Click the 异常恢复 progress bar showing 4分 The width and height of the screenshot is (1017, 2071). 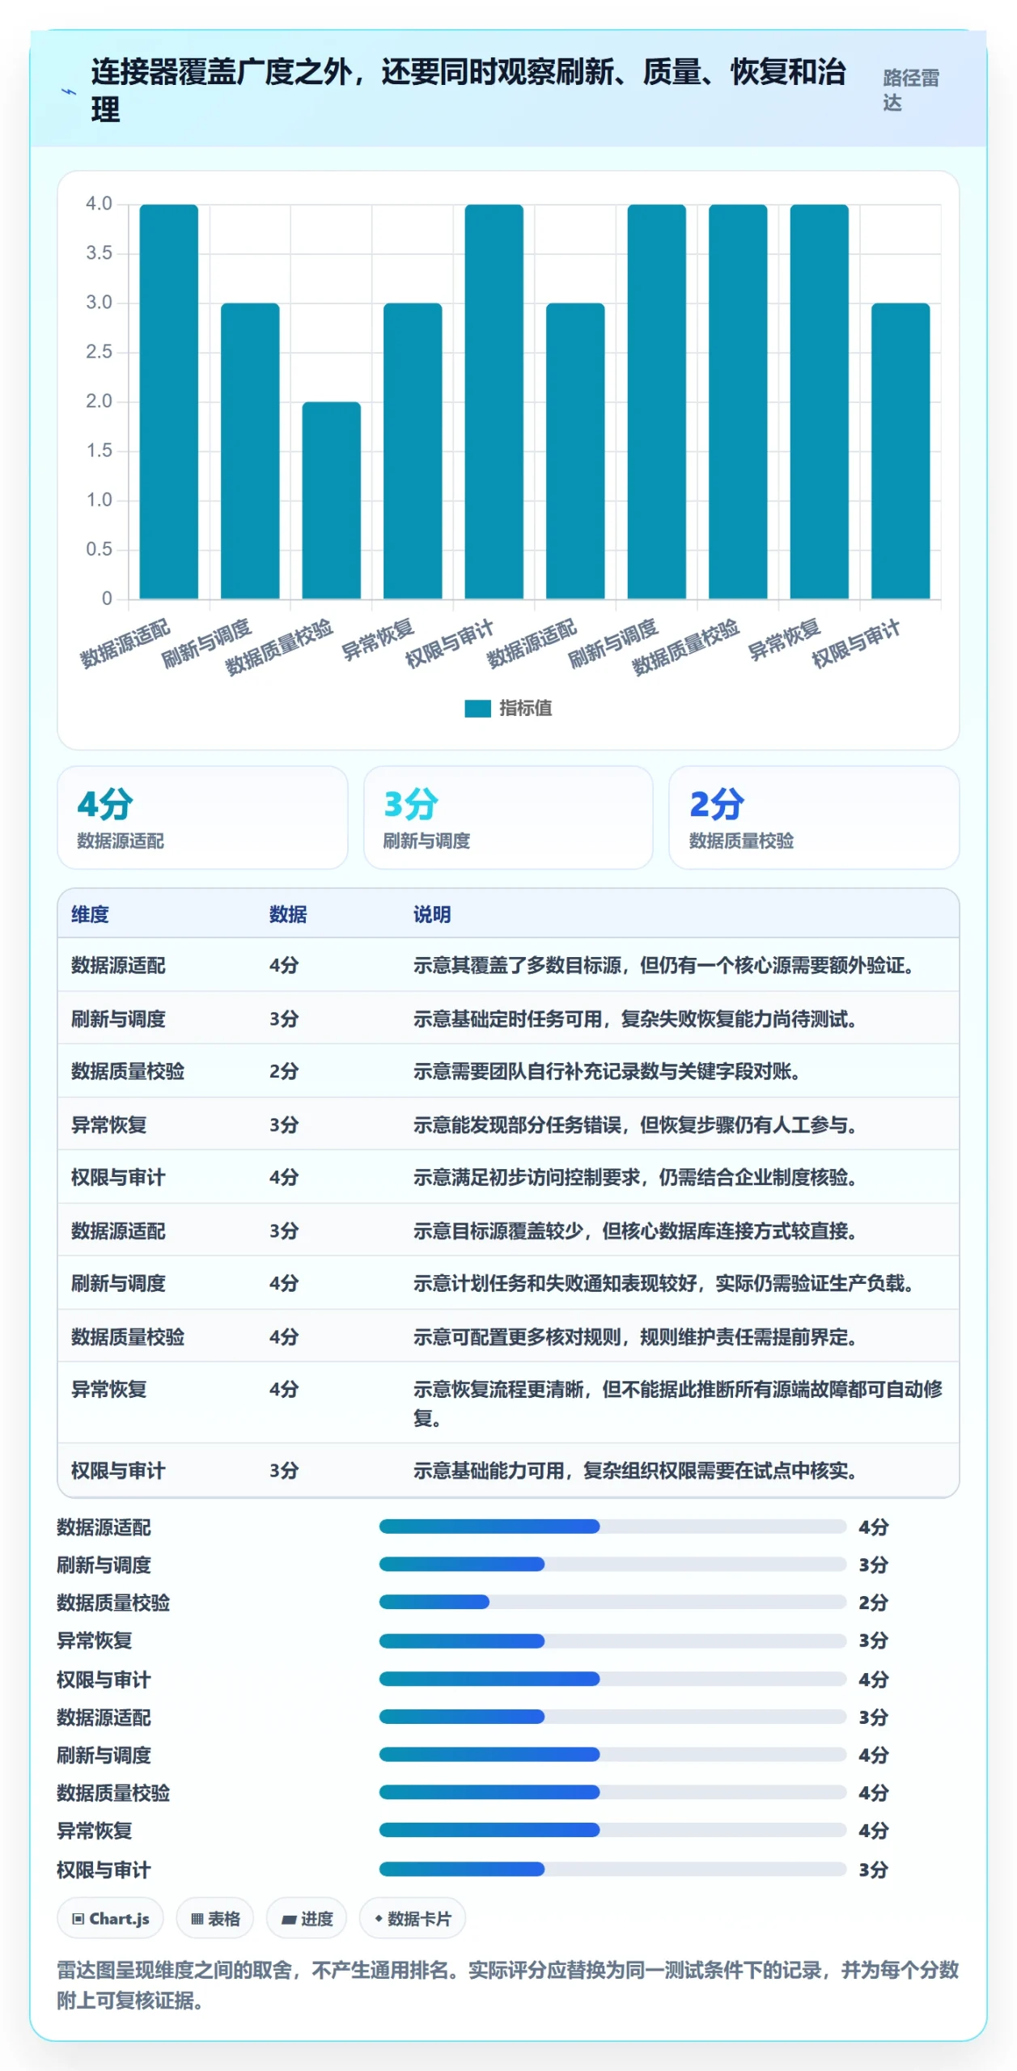pos(612,1830)
